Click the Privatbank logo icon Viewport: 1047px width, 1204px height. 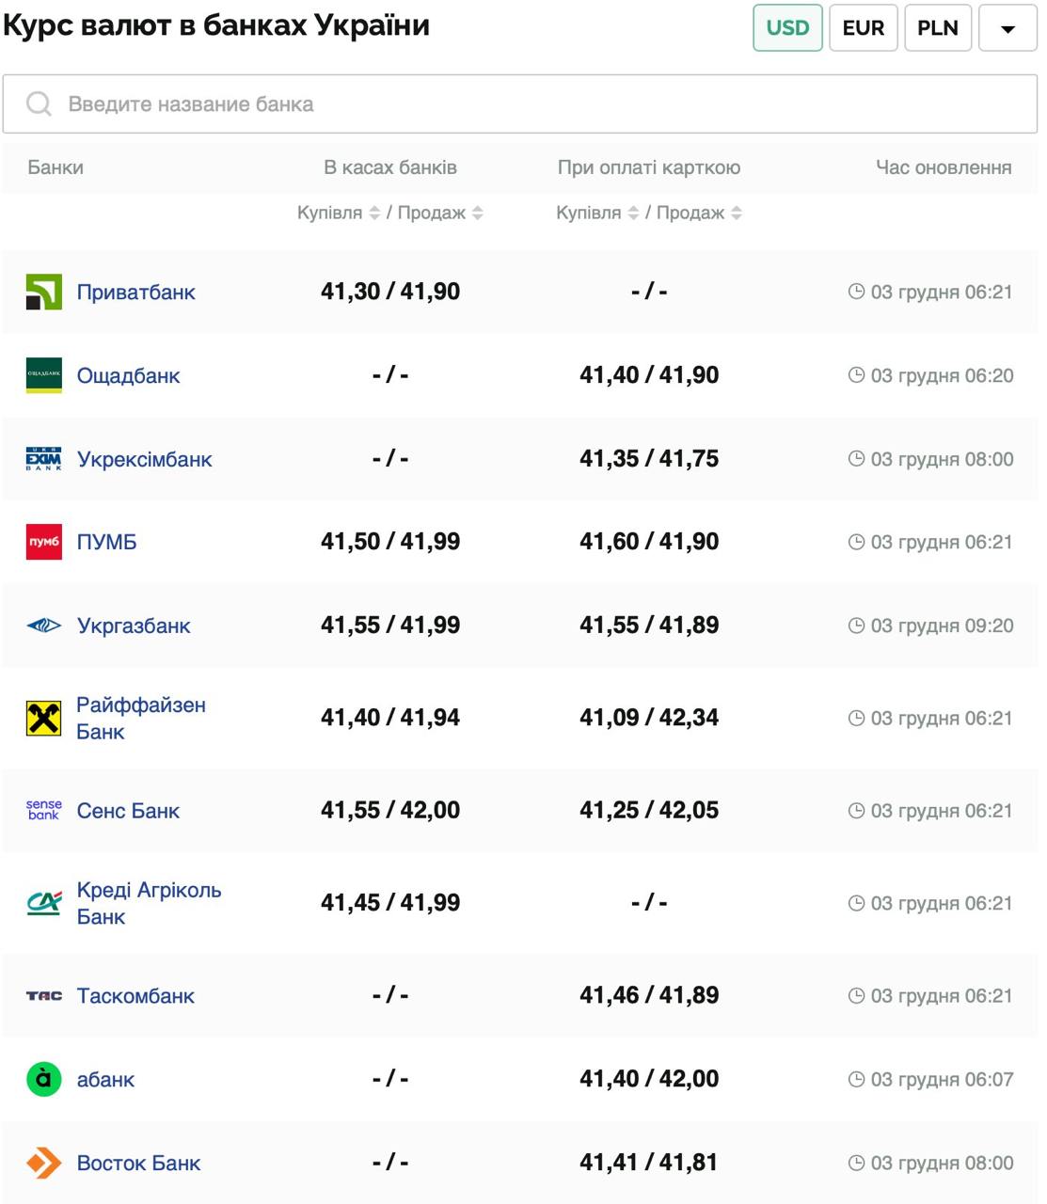(44, 292)
